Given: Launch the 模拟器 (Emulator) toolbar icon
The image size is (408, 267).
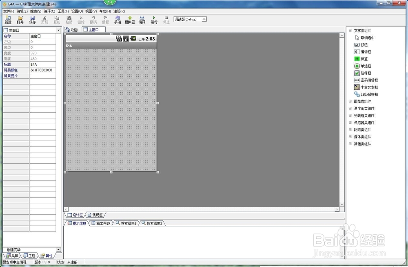Looking at the screenshot, I should coord(130,20).
